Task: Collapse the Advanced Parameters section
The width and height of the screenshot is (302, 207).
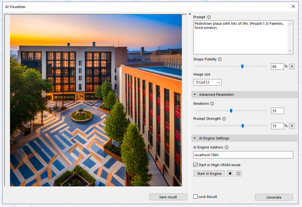Action: click(244, 94)
